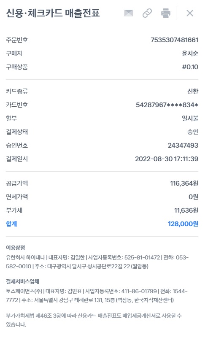This screenshot has height=351, width=216.
Task: Click the purchased product #0.10
Action: click(x=190, y=67)
